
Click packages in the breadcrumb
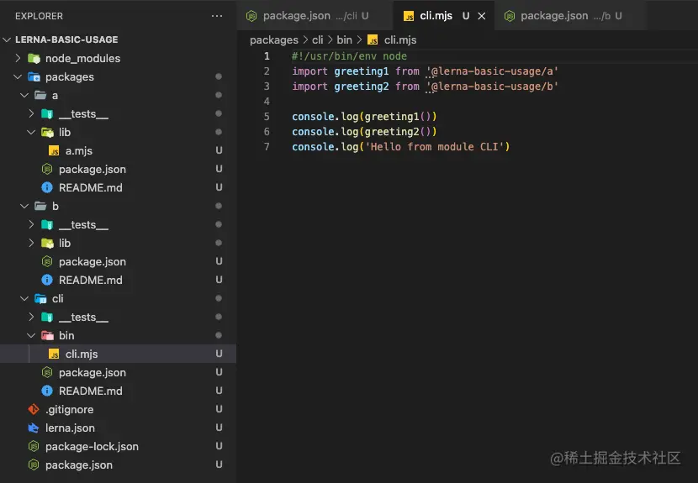tap(274, 40)
